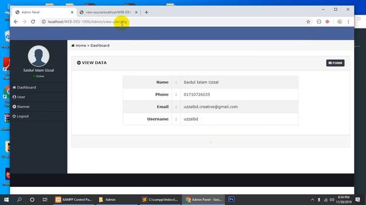Open Photoshop from the taskbar
The width and height of the screenshot is (366, 205).
coord(232,200)
